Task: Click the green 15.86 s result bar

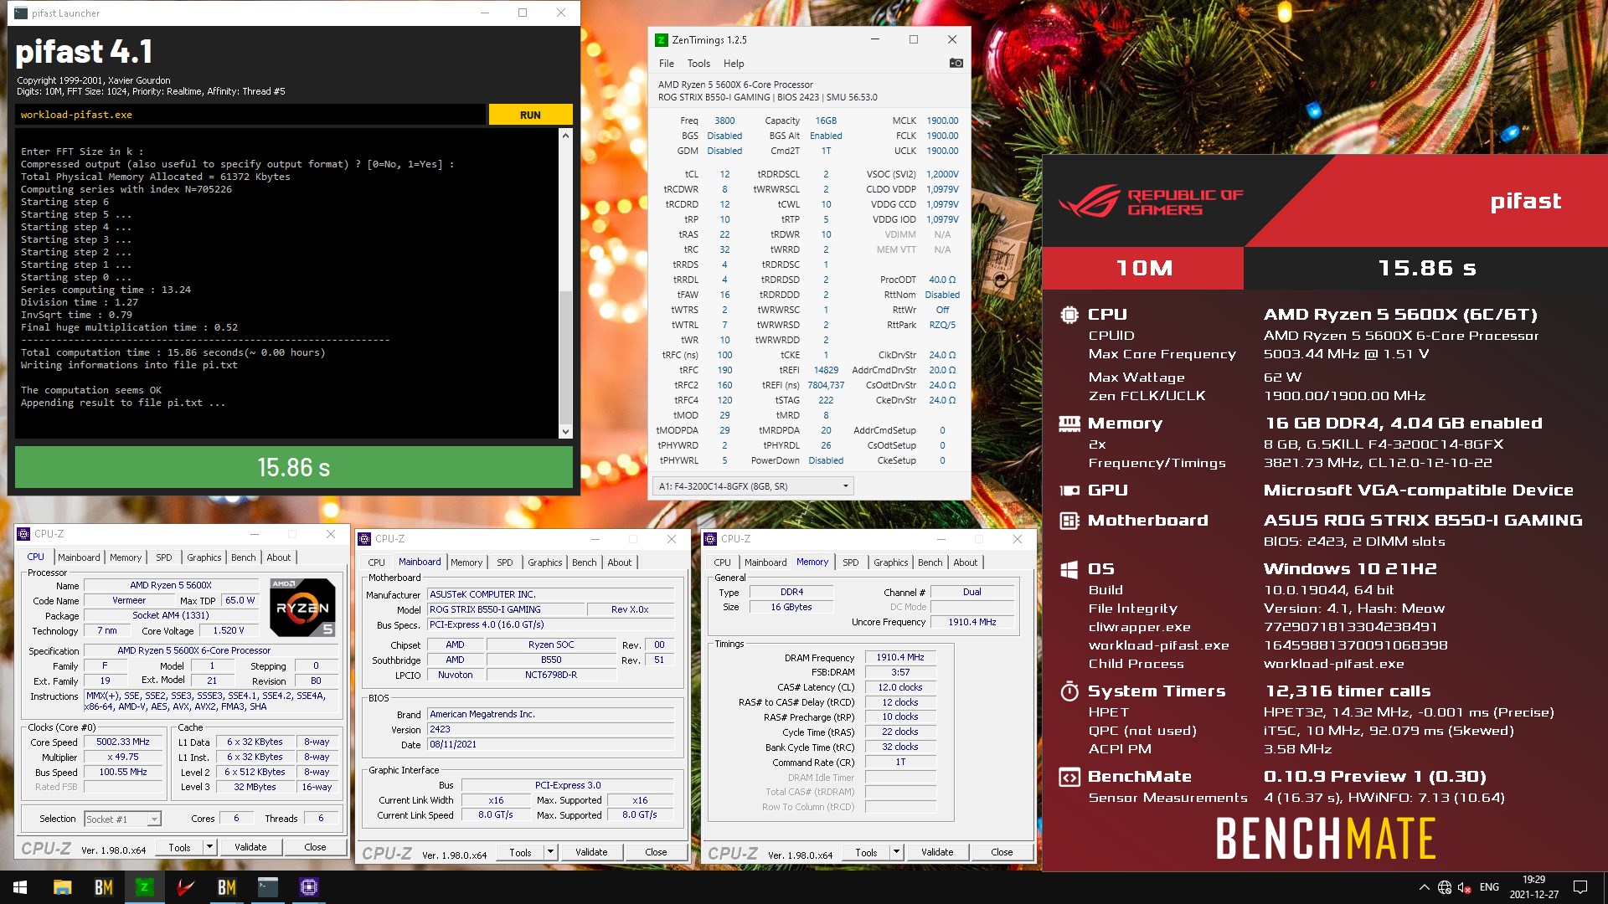Action: pyautogui.click(x=293, y=467)
